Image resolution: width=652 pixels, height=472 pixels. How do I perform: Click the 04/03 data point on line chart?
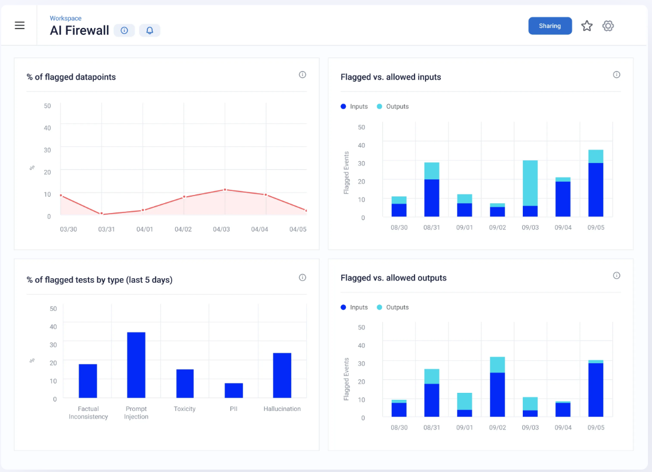pyautogui.click(x=225, y=190)
